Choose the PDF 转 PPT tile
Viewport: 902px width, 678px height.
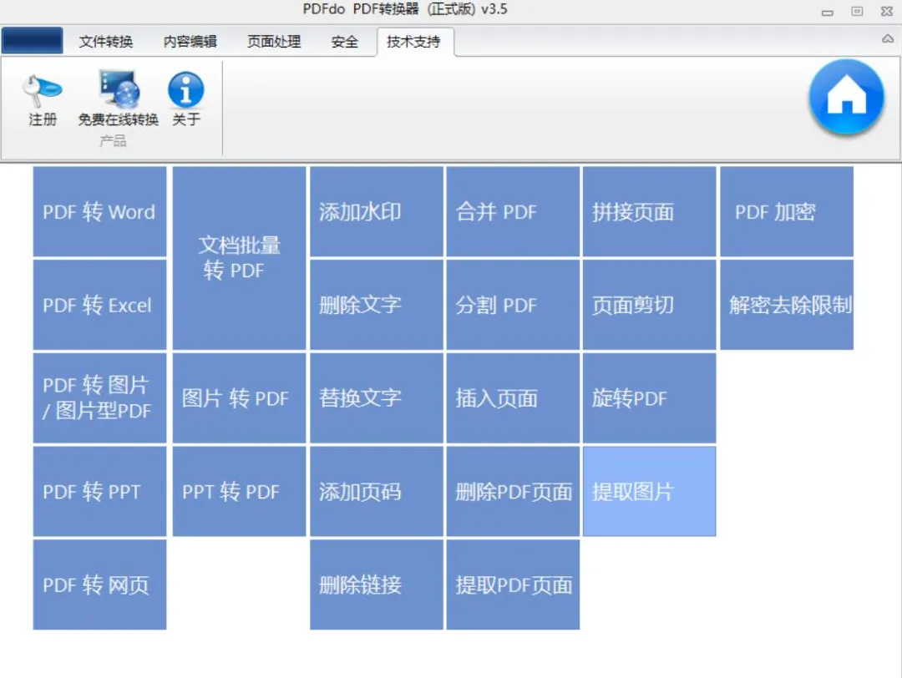pos(99,492)
